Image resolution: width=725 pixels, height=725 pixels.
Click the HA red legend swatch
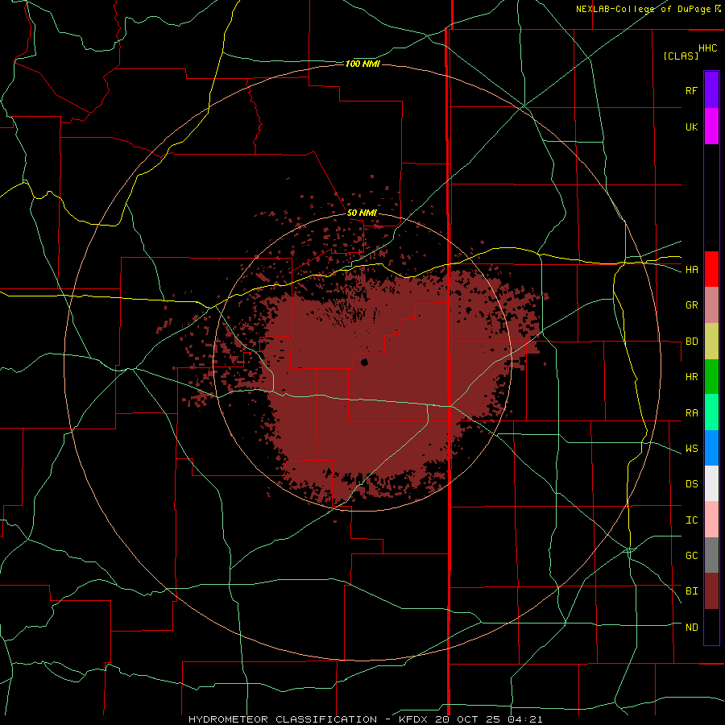point(711,269)
